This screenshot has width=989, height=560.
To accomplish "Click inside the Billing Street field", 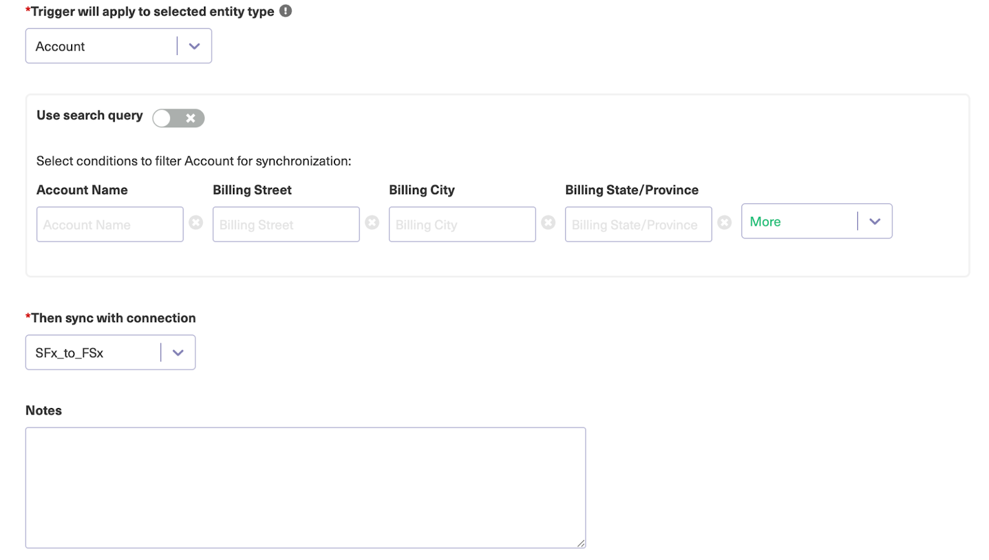I will 286,224.
